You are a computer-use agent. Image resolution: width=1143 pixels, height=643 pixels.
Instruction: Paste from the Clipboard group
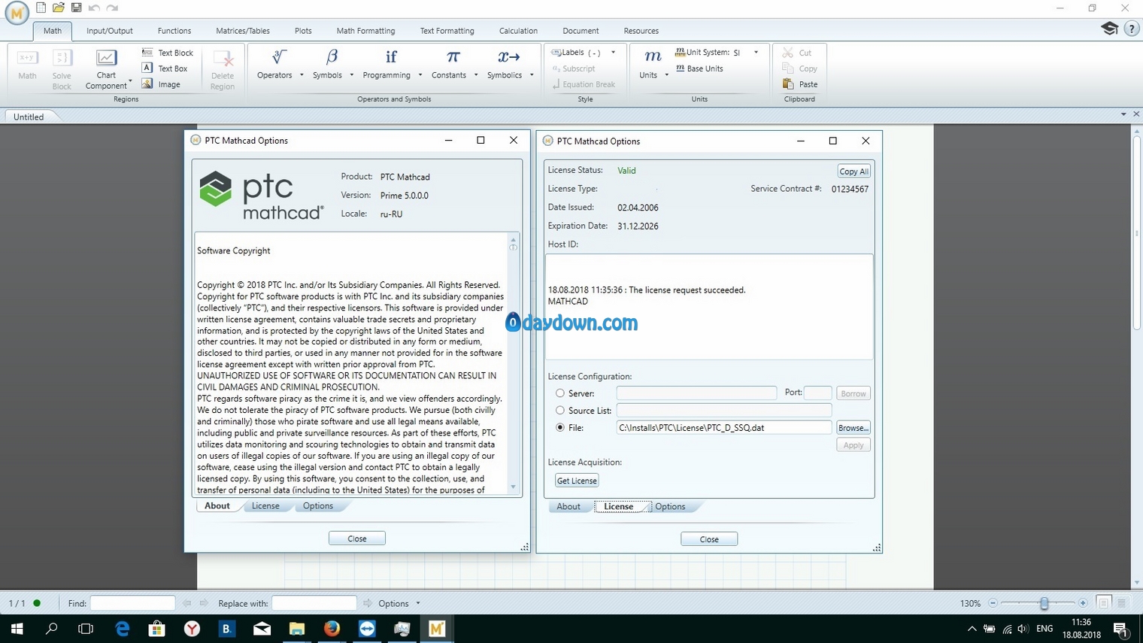tap(800, 84)
